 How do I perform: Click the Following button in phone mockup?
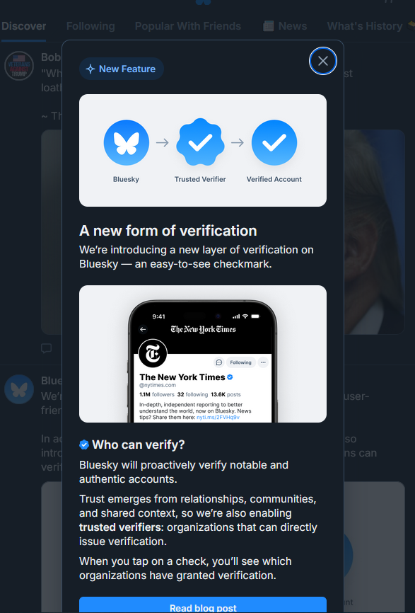[x=240, y=362]
